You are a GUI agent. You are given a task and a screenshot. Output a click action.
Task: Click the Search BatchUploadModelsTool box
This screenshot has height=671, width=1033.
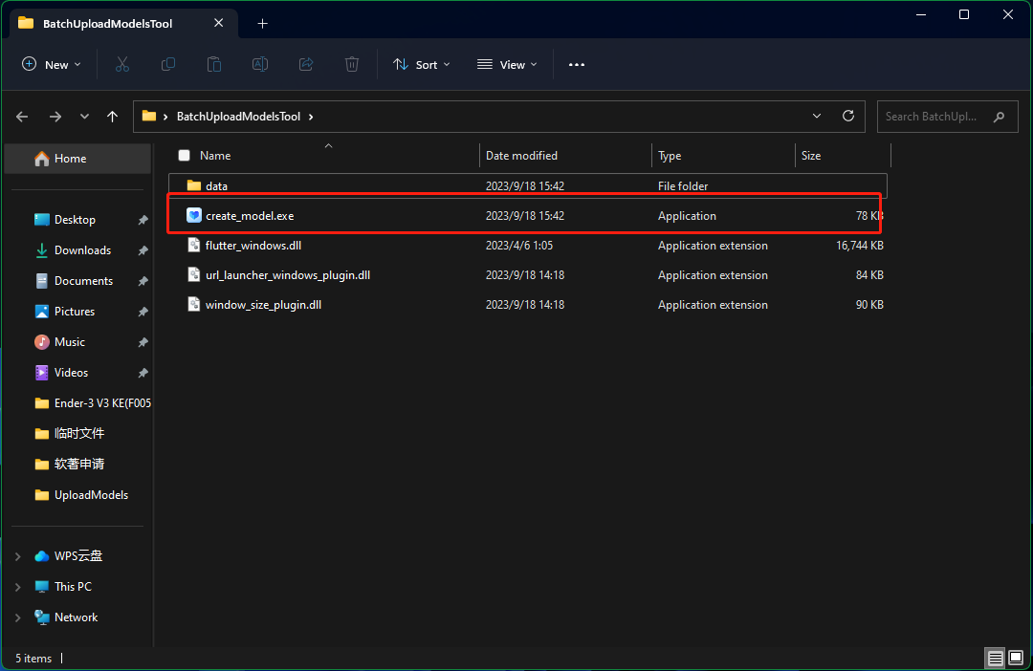click(x=934, y=117)
